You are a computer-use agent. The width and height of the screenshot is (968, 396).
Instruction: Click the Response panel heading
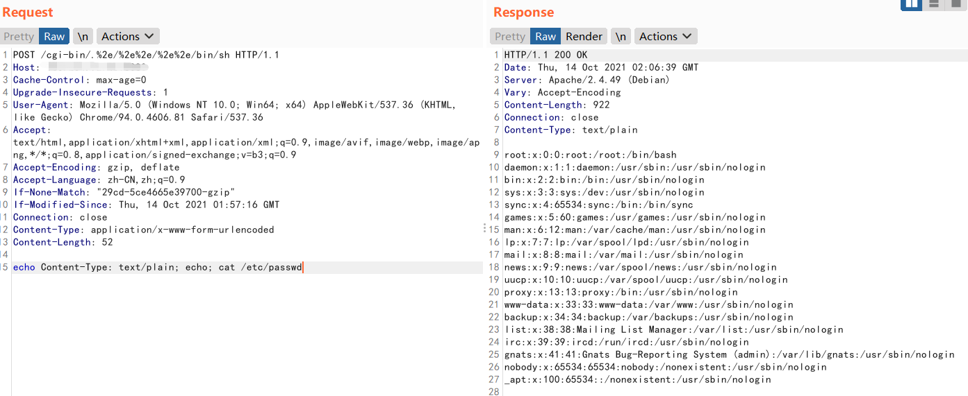(523, 12)
